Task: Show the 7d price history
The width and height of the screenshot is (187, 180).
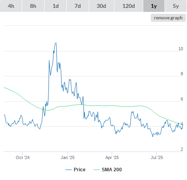Action: pos(78,6)
